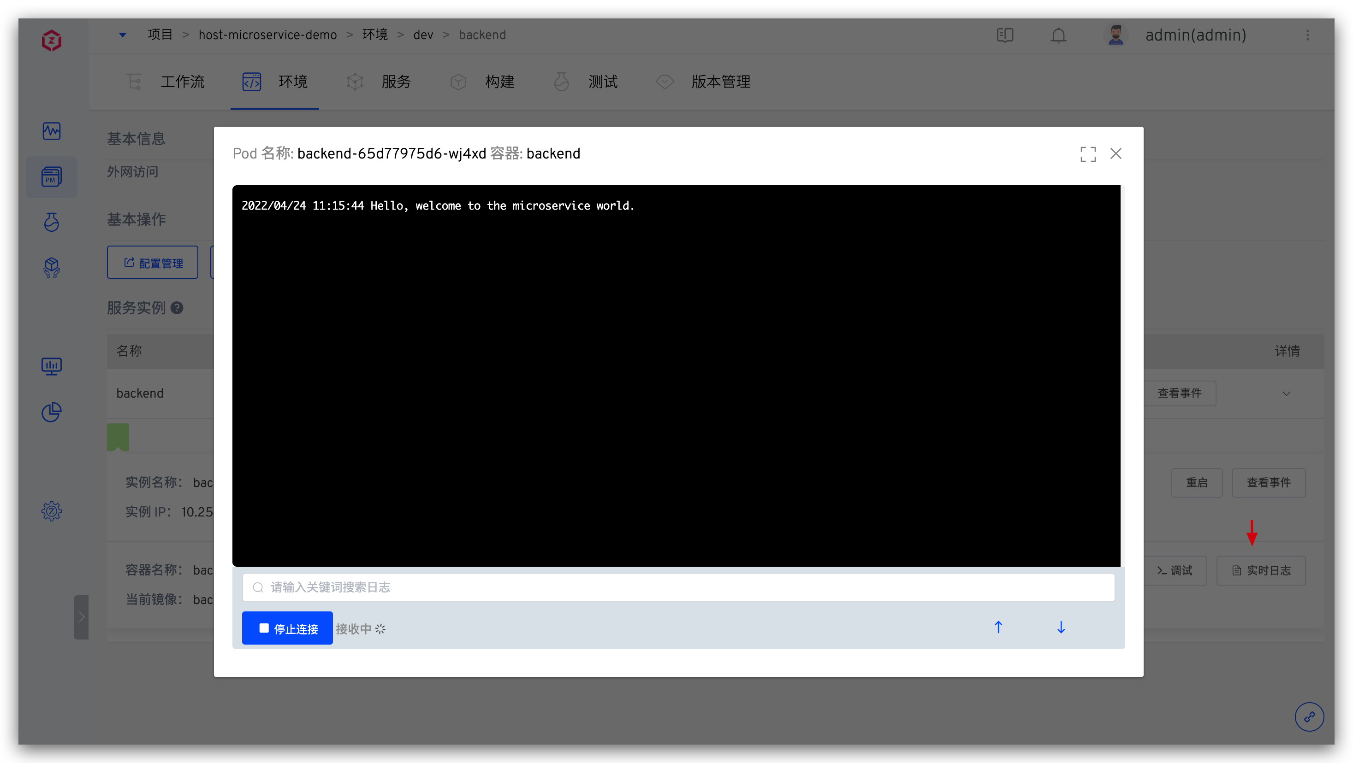
Task: Open documentation book icon in header
Action: (x=1005, y=35)
